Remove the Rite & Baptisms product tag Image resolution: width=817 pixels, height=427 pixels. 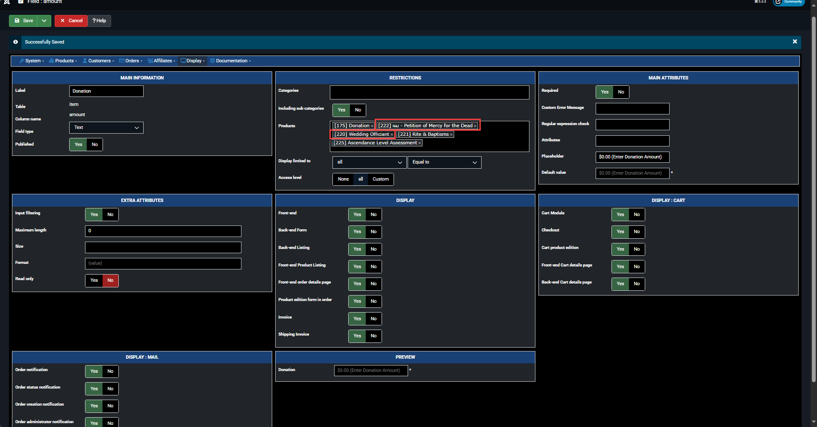tap(451, 135)
